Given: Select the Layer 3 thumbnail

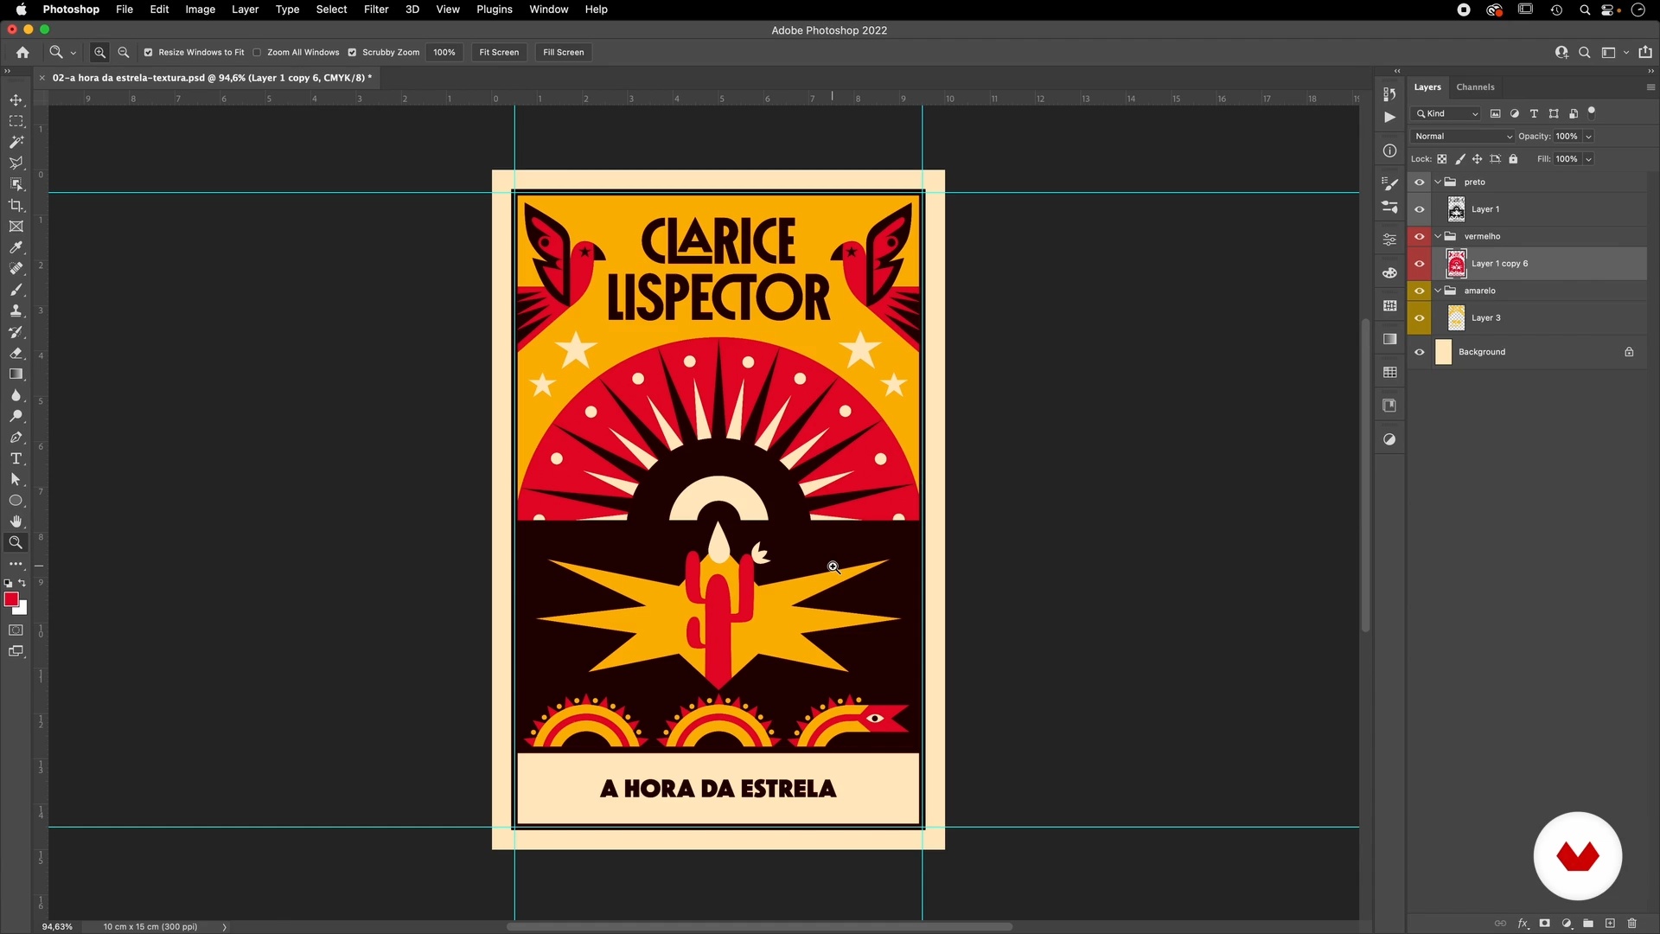Looking at the screenshot, I should point(1456,318).
